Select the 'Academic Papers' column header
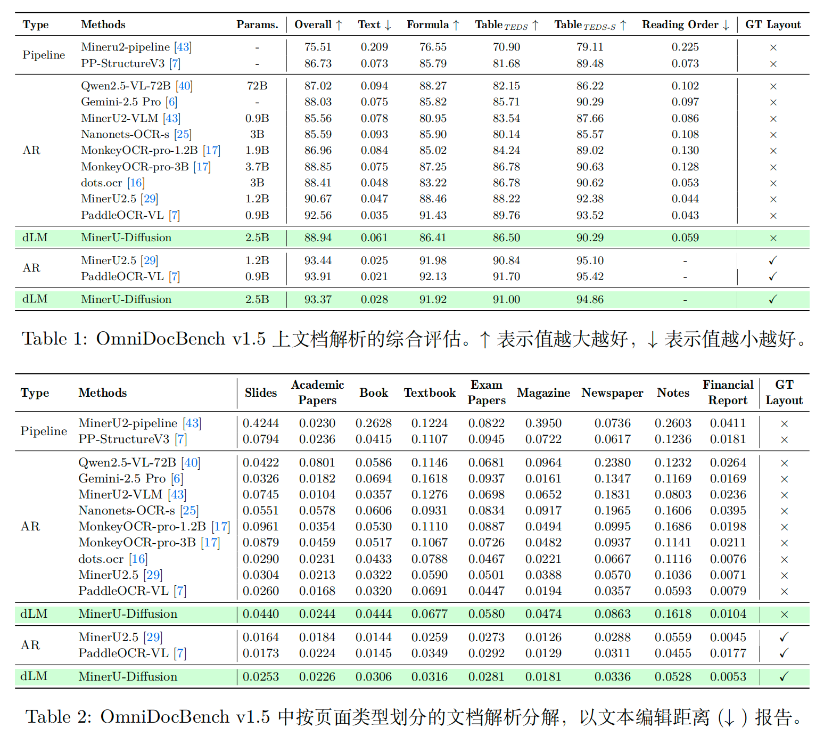Image resolution: width=824 pixels, height=736 pixels. 318,392
